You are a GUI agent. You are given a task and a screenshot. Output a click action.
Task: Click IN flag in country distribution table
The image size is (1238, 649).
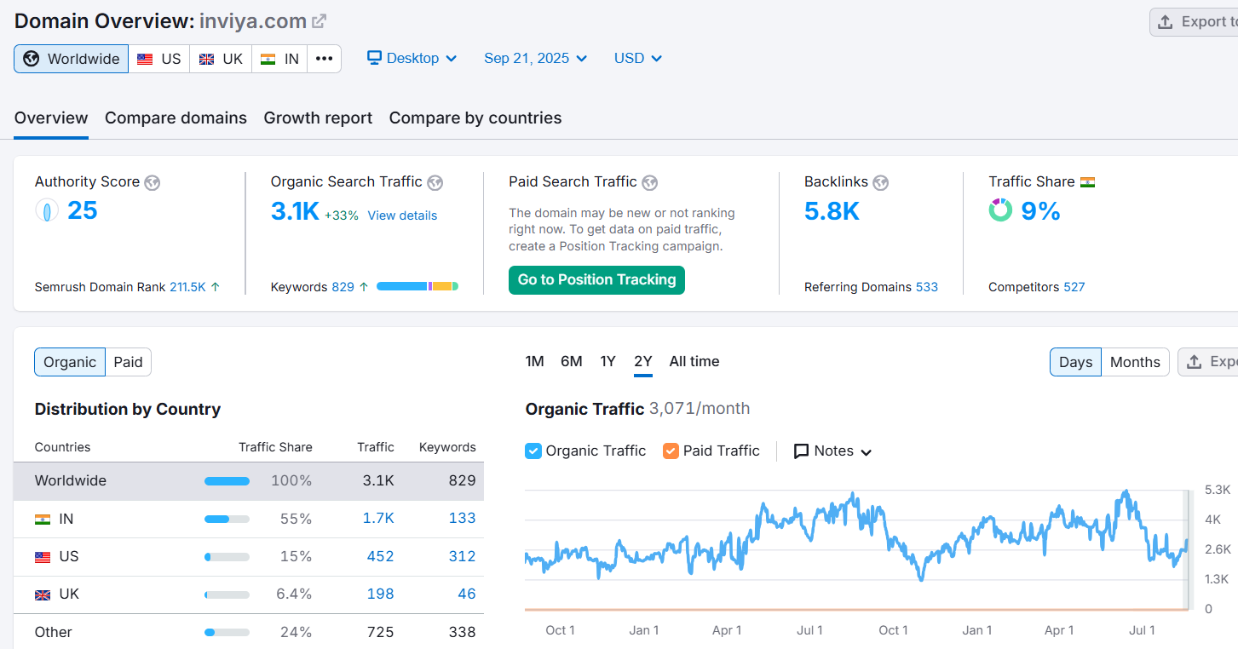pyautogui.click(x=43, y=519)
